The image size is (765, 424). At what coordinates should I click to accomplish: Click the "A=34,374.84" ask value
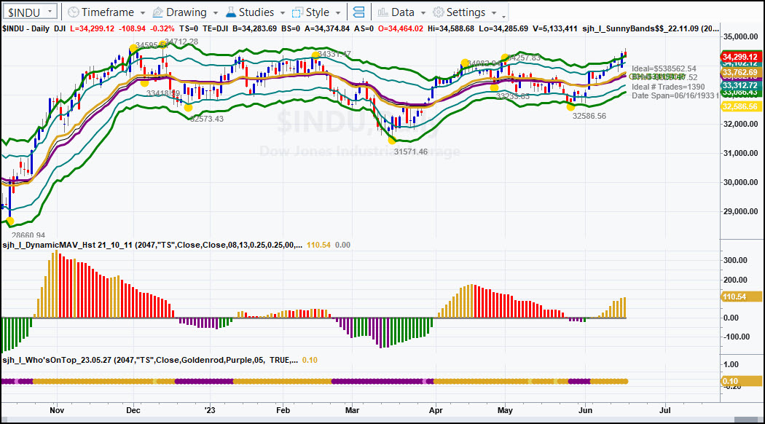coord(327,29)
